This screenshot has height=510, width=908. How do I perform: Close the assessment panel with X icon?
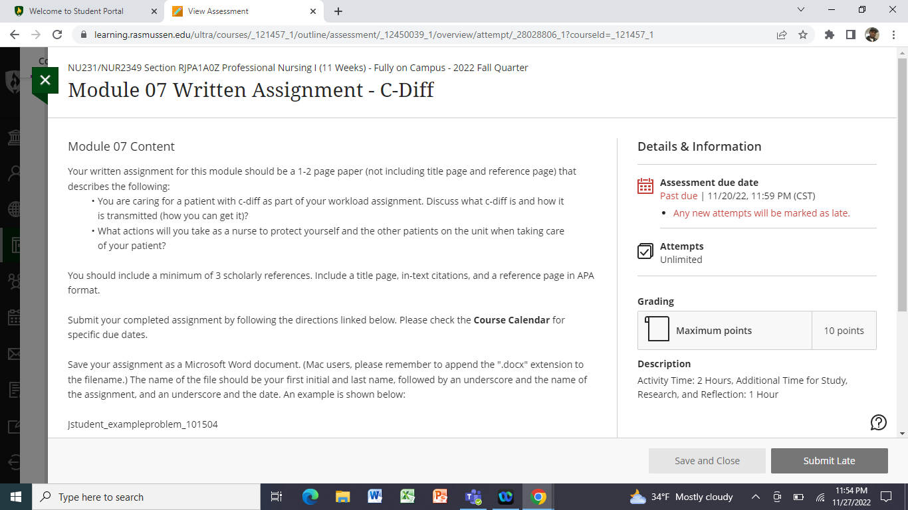point(45,80)
